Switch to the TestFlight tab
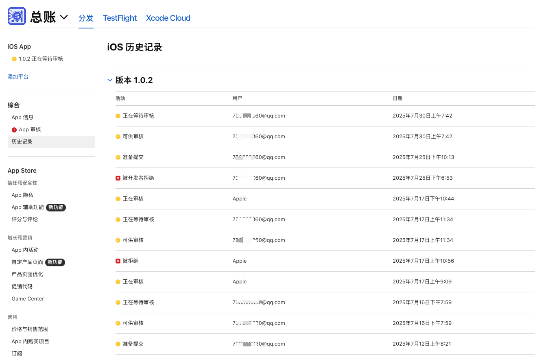 120,18
